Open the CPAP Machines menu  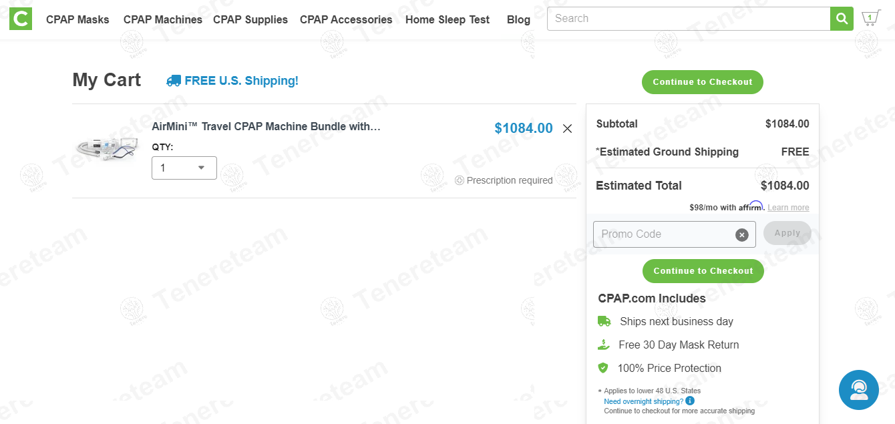tap(162, 20)
